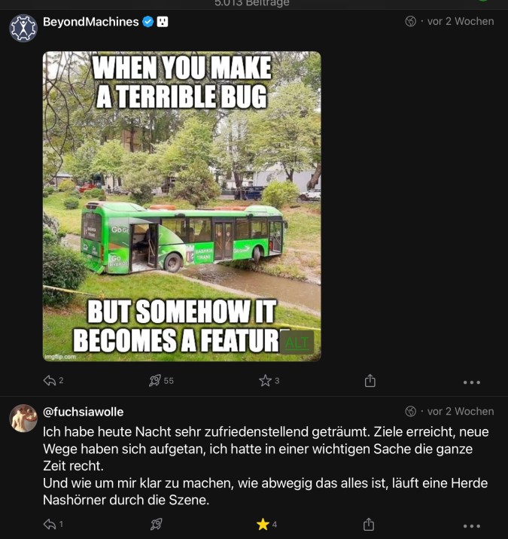Share the @fuchsiawolle post
Image resolution: width=508 pixels, height=539 pixels.
click(x=370, y=524)
